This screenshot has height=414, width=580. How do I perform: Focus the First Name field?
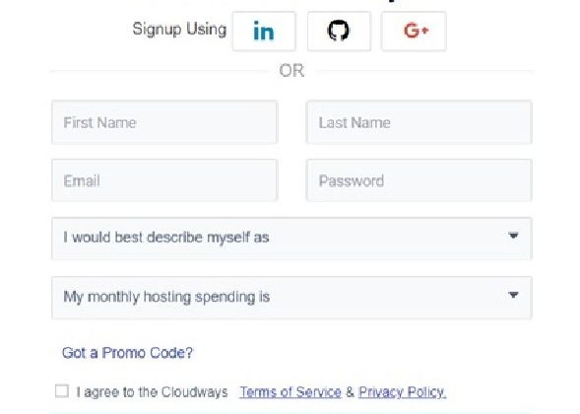164,122
